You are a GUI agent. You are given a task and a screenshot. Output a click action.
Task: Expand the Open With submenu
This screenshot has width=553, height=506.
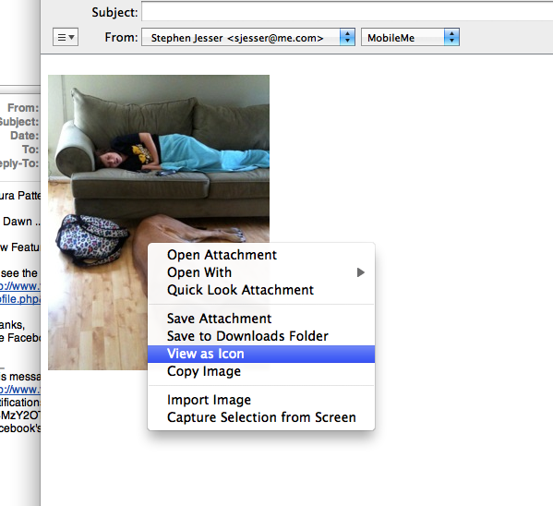[x=261, y=272]
